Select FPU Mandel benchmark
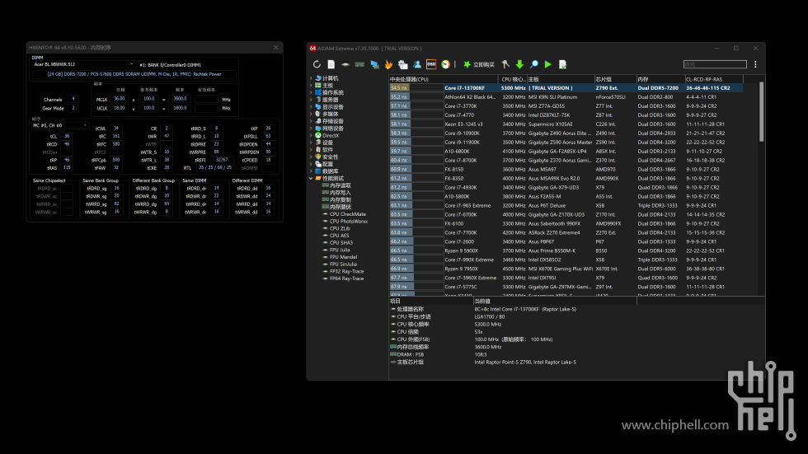 pyautogui.click(x=343, y=257)
